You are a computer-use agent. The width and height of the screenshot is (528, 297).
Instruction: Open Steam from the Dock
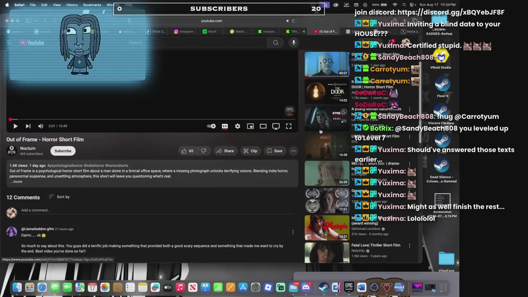point(323,288)
